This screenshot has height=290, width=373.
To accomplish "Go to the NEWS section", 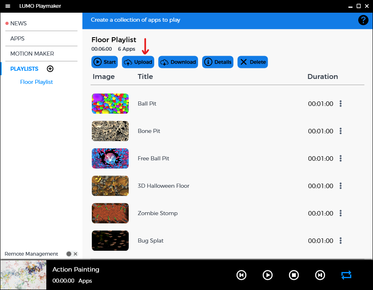I will point(18,23).
